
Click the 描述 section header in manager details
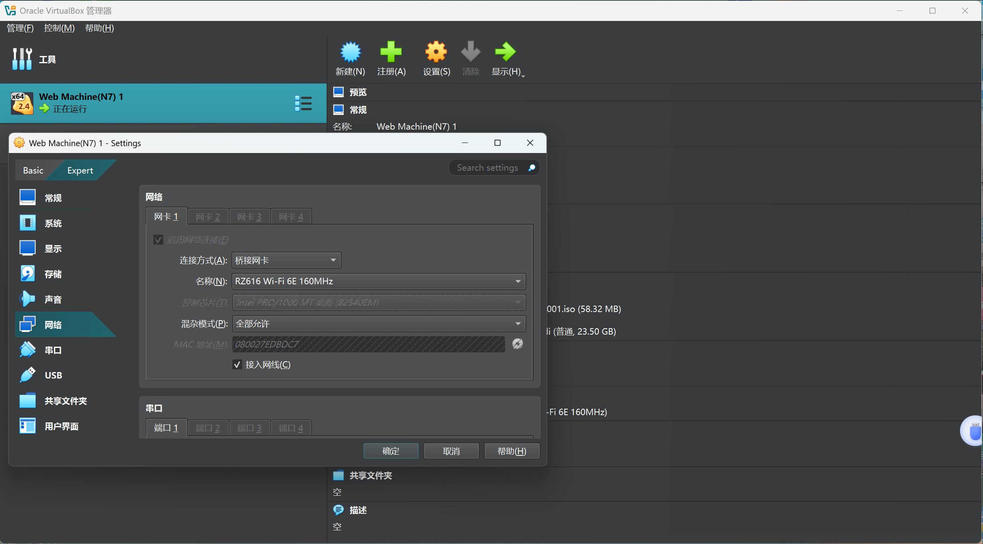358,510
